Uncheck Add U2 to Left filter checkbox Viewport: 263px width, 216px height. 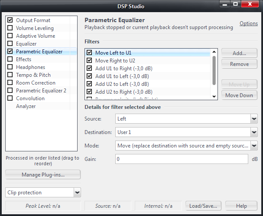tap(89, 84)
